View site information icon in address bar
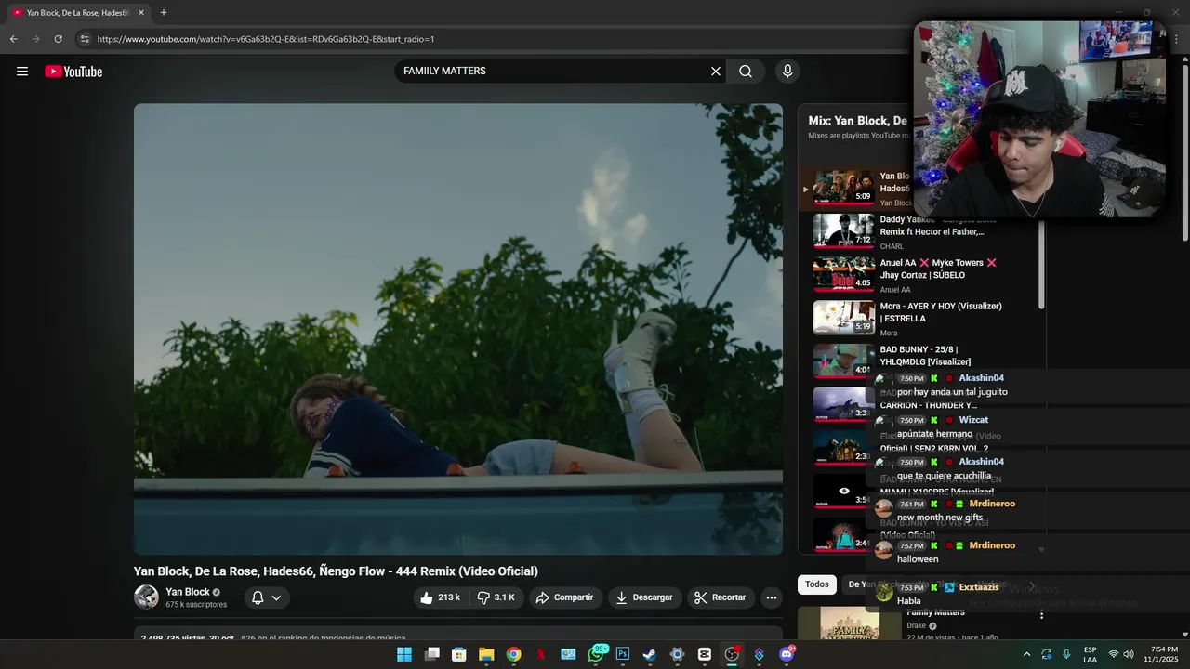This screenshot has height=669, width=1190. click(x=84, y=39)
